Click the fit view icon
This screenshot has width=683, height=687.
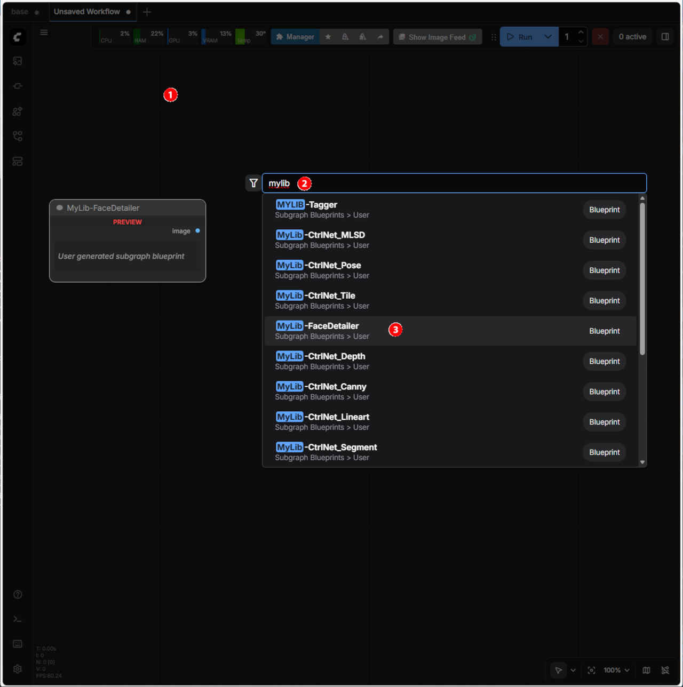click(591, 670)
